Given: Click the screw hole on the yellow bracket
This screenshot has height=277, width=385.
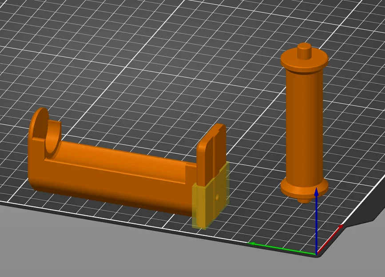Looking at the screenshot, I should coord(216,197).
